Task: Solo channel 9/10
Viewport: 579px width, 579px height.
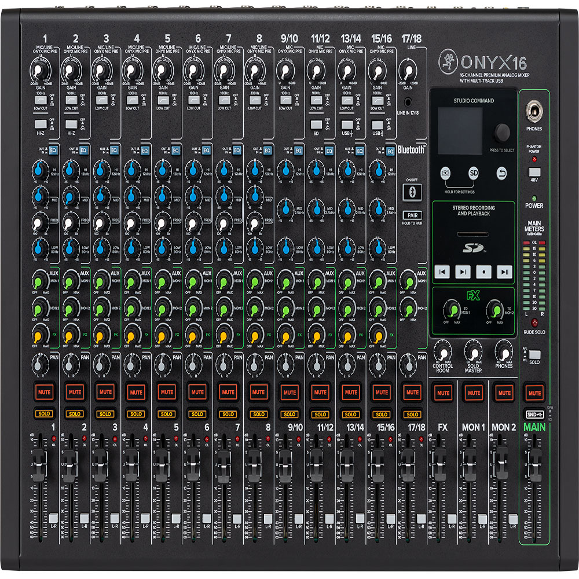Action: pyautogui.click(x=289, y=414)
